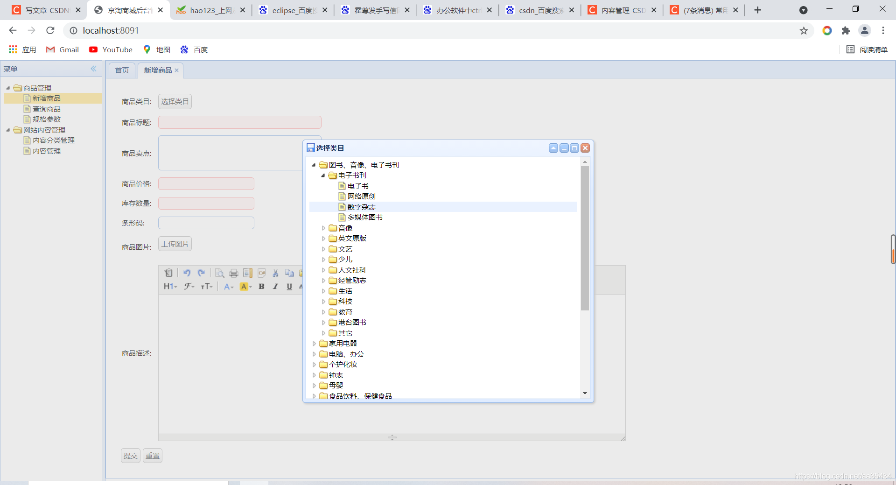The height and width of the screenshot is (485, 896).
Task: Open a new browser tab
Action: (x=758, y=10)
